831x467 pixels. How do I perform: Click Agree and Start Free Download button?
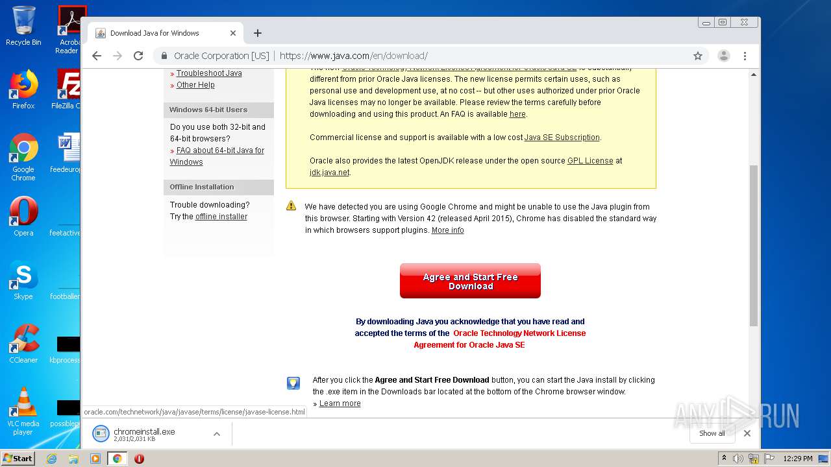point(470,281)
